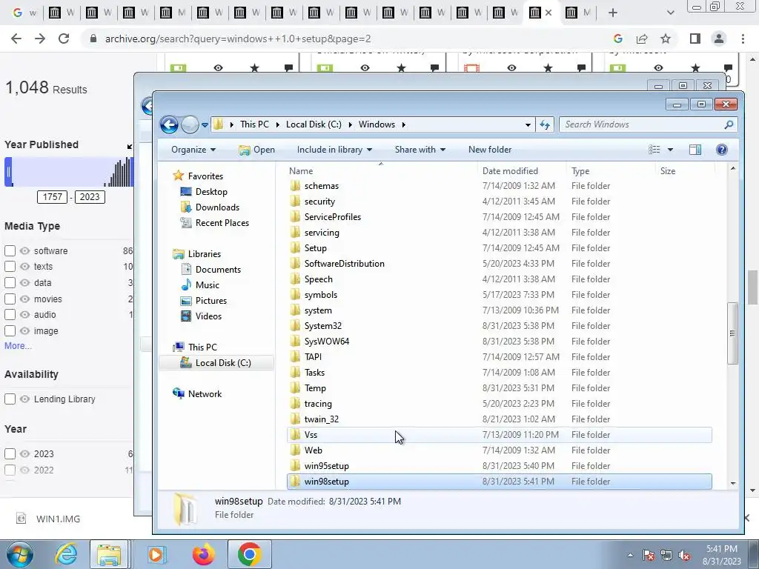The width and height of the screenshot is (759, 569).
Task: Go back in the Explorer window
Action: tap(169, 124)
